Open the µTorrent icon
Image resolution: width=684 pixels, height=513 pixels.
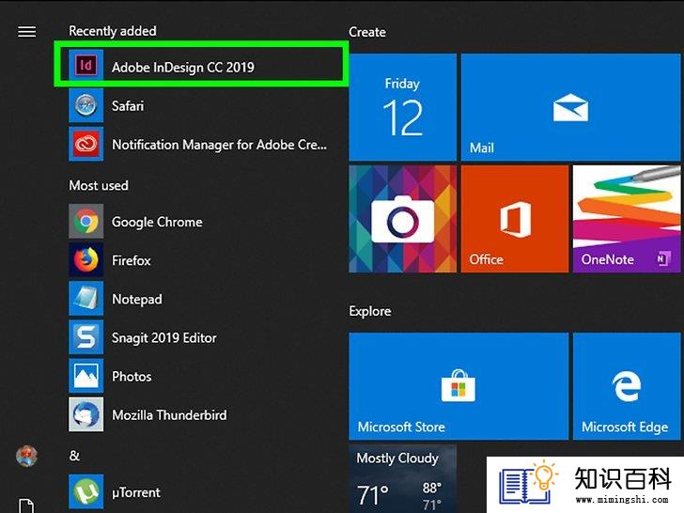click(x=85, y=491)
